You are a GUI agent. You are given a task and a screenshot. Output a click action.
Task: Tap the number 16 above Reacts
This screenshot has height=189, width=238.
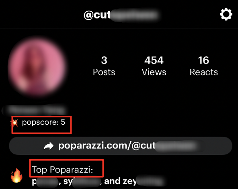click(x=204, y=60)
